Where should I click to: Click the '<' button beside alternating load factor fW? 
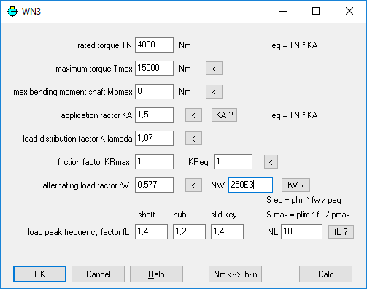click(x=193, y=185)
